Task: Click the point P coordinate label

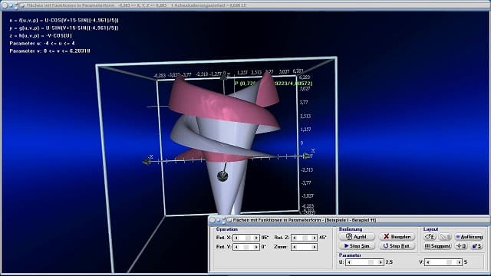Action: coord(273,84)
